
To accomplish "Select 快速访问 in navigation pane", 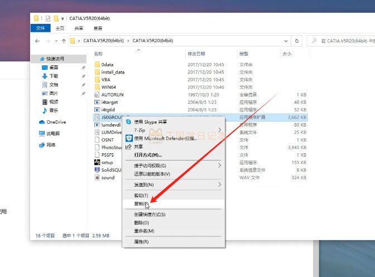I will [x=55, y=59].
